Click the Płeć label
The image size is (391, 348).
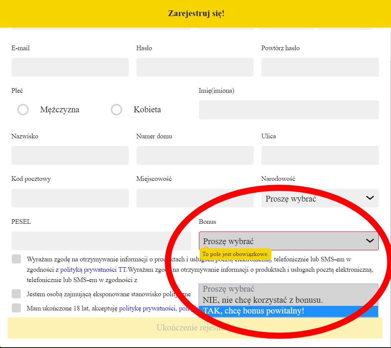point(17,90)
